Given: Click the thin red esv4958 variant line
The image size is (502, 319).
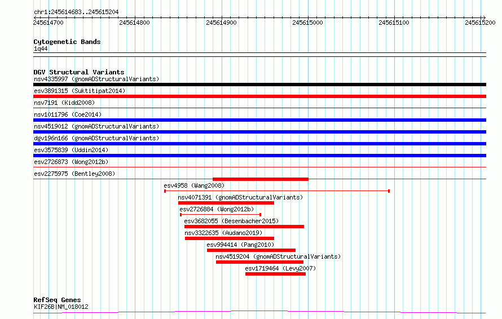Looking at the screenshot, I should (x=277, y=191).
